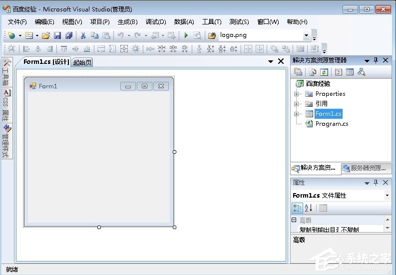Switch to the 服务器资源 panel tab

coord(367,168)
